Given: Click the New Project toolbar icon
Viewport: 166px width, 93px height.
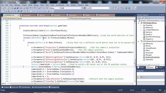Looking at the screenshot, I should (3, 8).
